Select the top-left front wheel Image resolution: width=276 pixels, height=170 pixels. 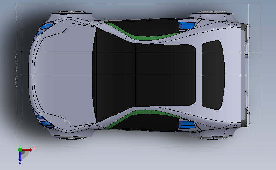coord(71,12)
